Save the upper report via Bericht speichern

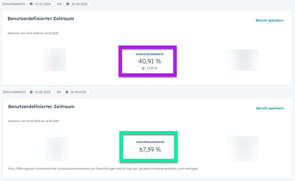pos(270,20)
